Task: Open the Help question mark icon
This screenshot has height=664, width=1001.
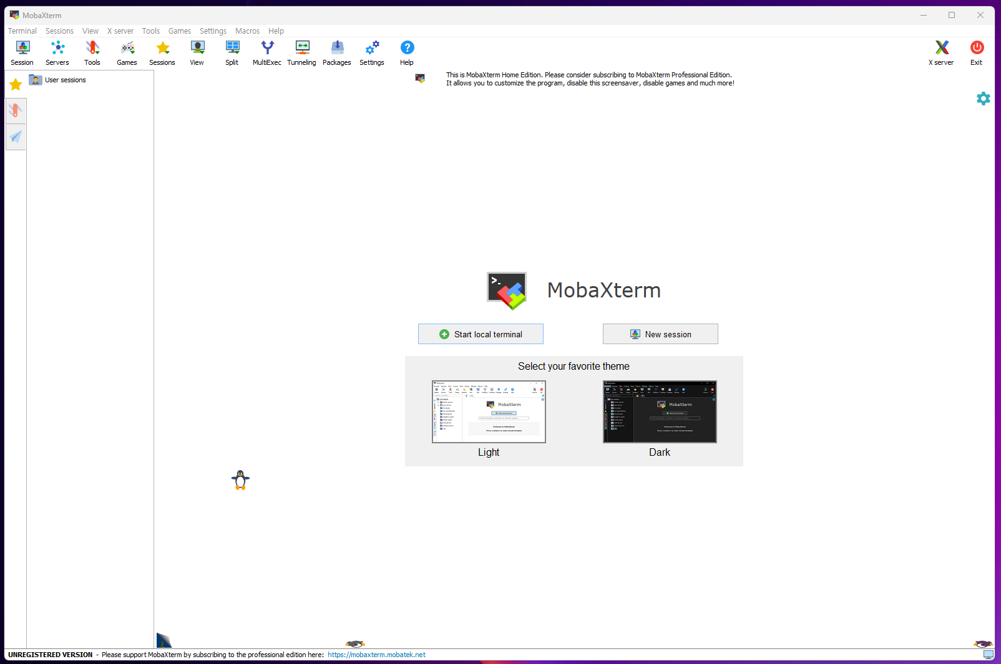Action: pyautogui.click(x=407, y=53)
